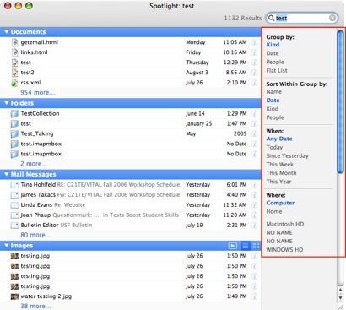
Task: Select the 'test' folder row
Action: pyautogui.click(x=131, y=123)
